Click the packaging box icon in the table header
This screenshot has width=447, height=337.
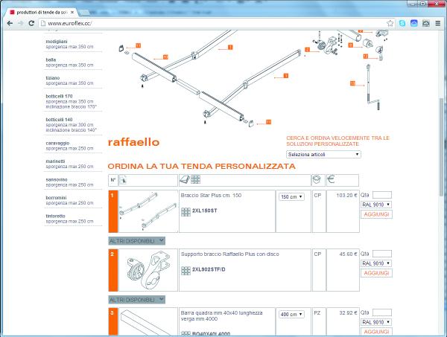coord(317,179)
